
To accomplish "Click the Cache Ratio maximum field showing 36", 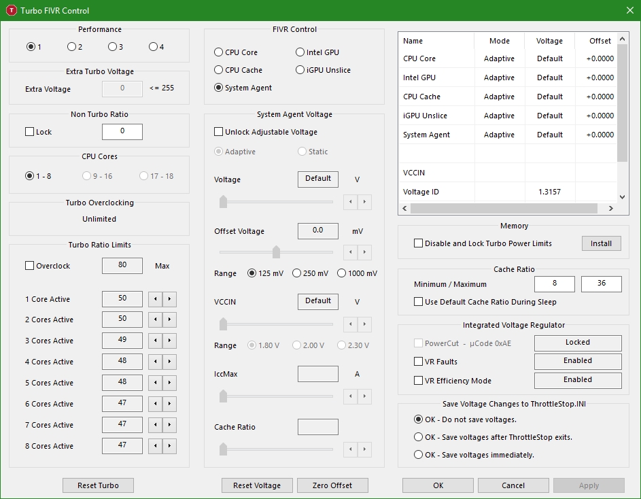I will click(x=602, y=284).
